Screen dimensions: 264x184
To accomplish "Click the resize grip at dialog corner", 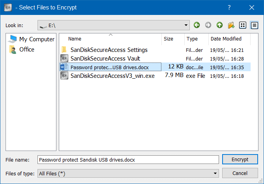I will point(260,181).
